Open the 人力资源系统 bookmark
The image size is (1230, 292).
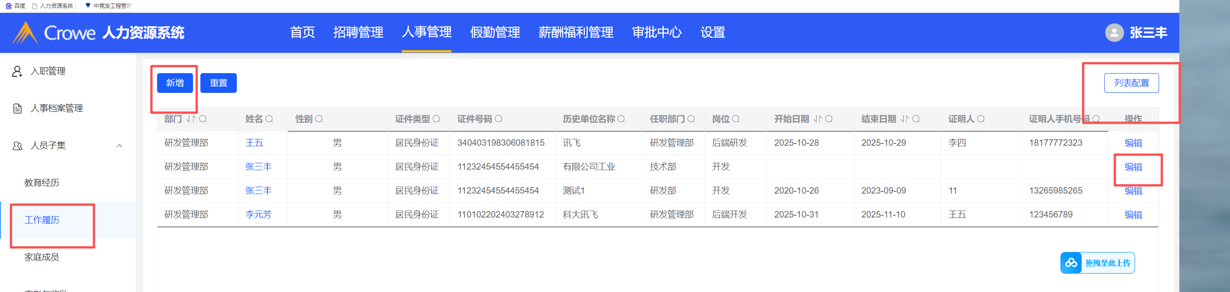point(53,6)
